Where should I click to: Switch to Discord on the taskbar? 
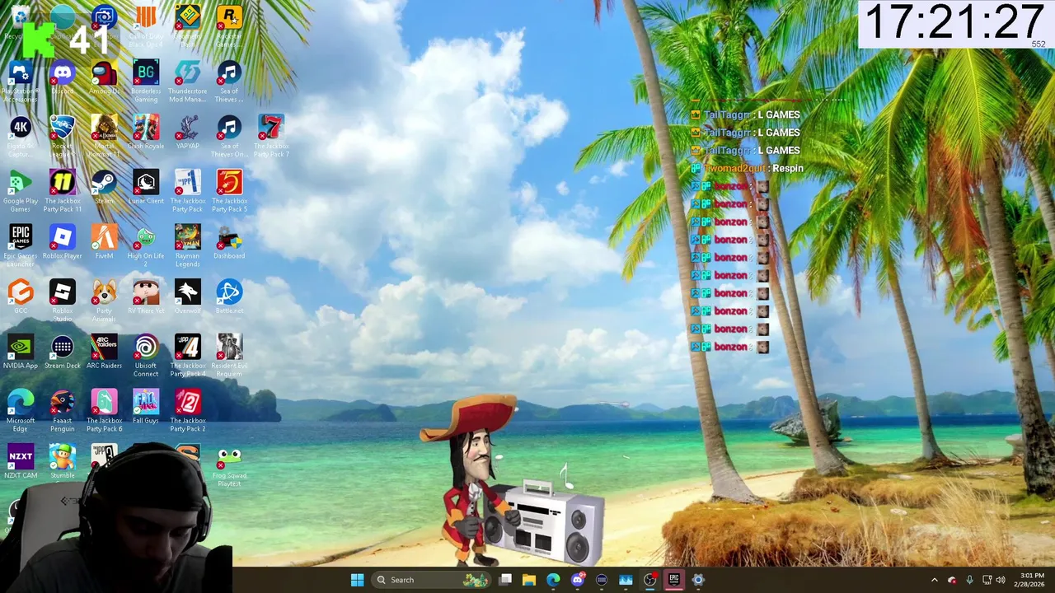[x=577, y=580]
